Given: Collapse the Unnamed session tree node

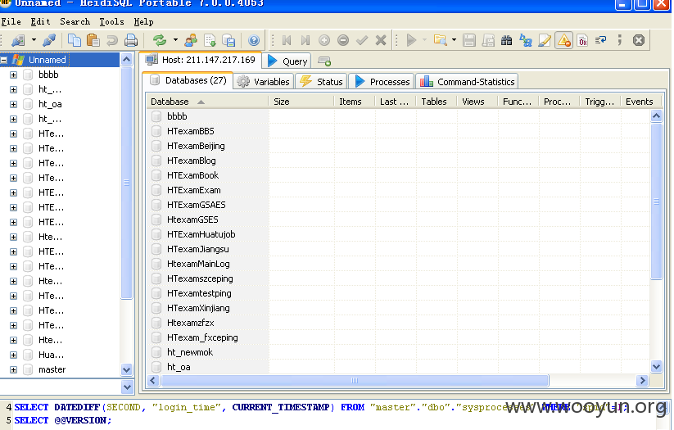Looking at the screenshot, I should [4, 61].
